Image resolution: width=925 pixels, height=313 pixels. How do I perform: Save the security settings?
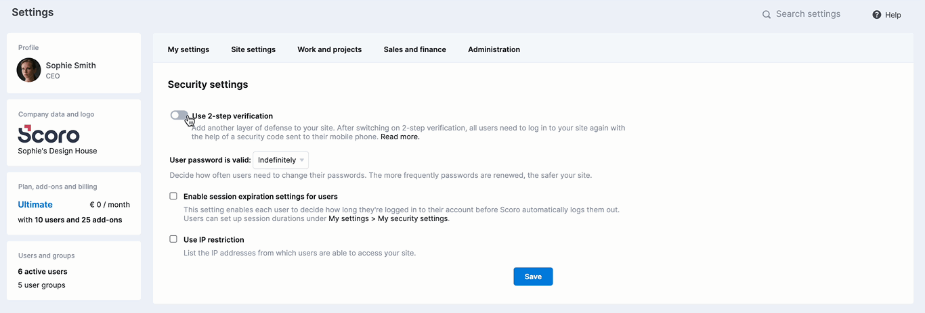[533, 276]
